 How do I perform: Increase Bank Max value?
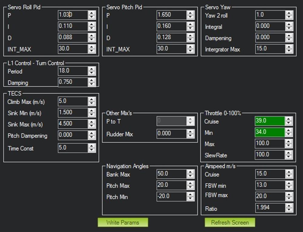(x=190, y=172)
